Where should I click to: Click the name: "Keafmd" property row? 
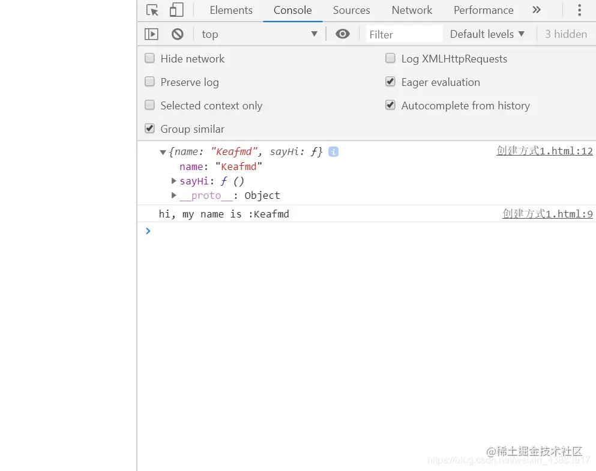(221, 166)
